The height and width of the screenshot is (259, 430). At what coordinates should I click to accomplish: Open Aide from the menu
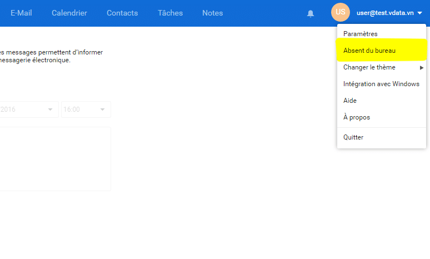pyautogui.click(x=350, y=101)
